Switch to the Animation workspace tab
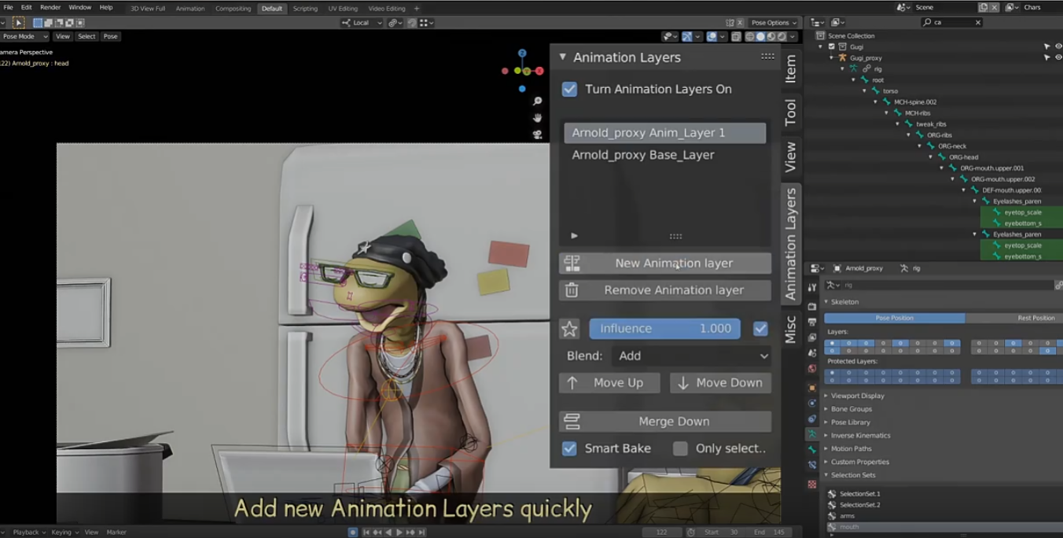 pyautogui.click(x=190, y=9)
